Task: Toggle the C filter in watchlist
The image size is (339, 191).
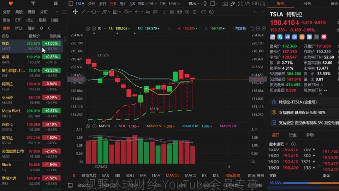Action: [x=49, y=28]
